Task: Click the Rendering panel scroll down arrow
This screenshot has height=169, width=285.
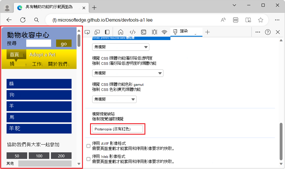Action: [281, 164]
